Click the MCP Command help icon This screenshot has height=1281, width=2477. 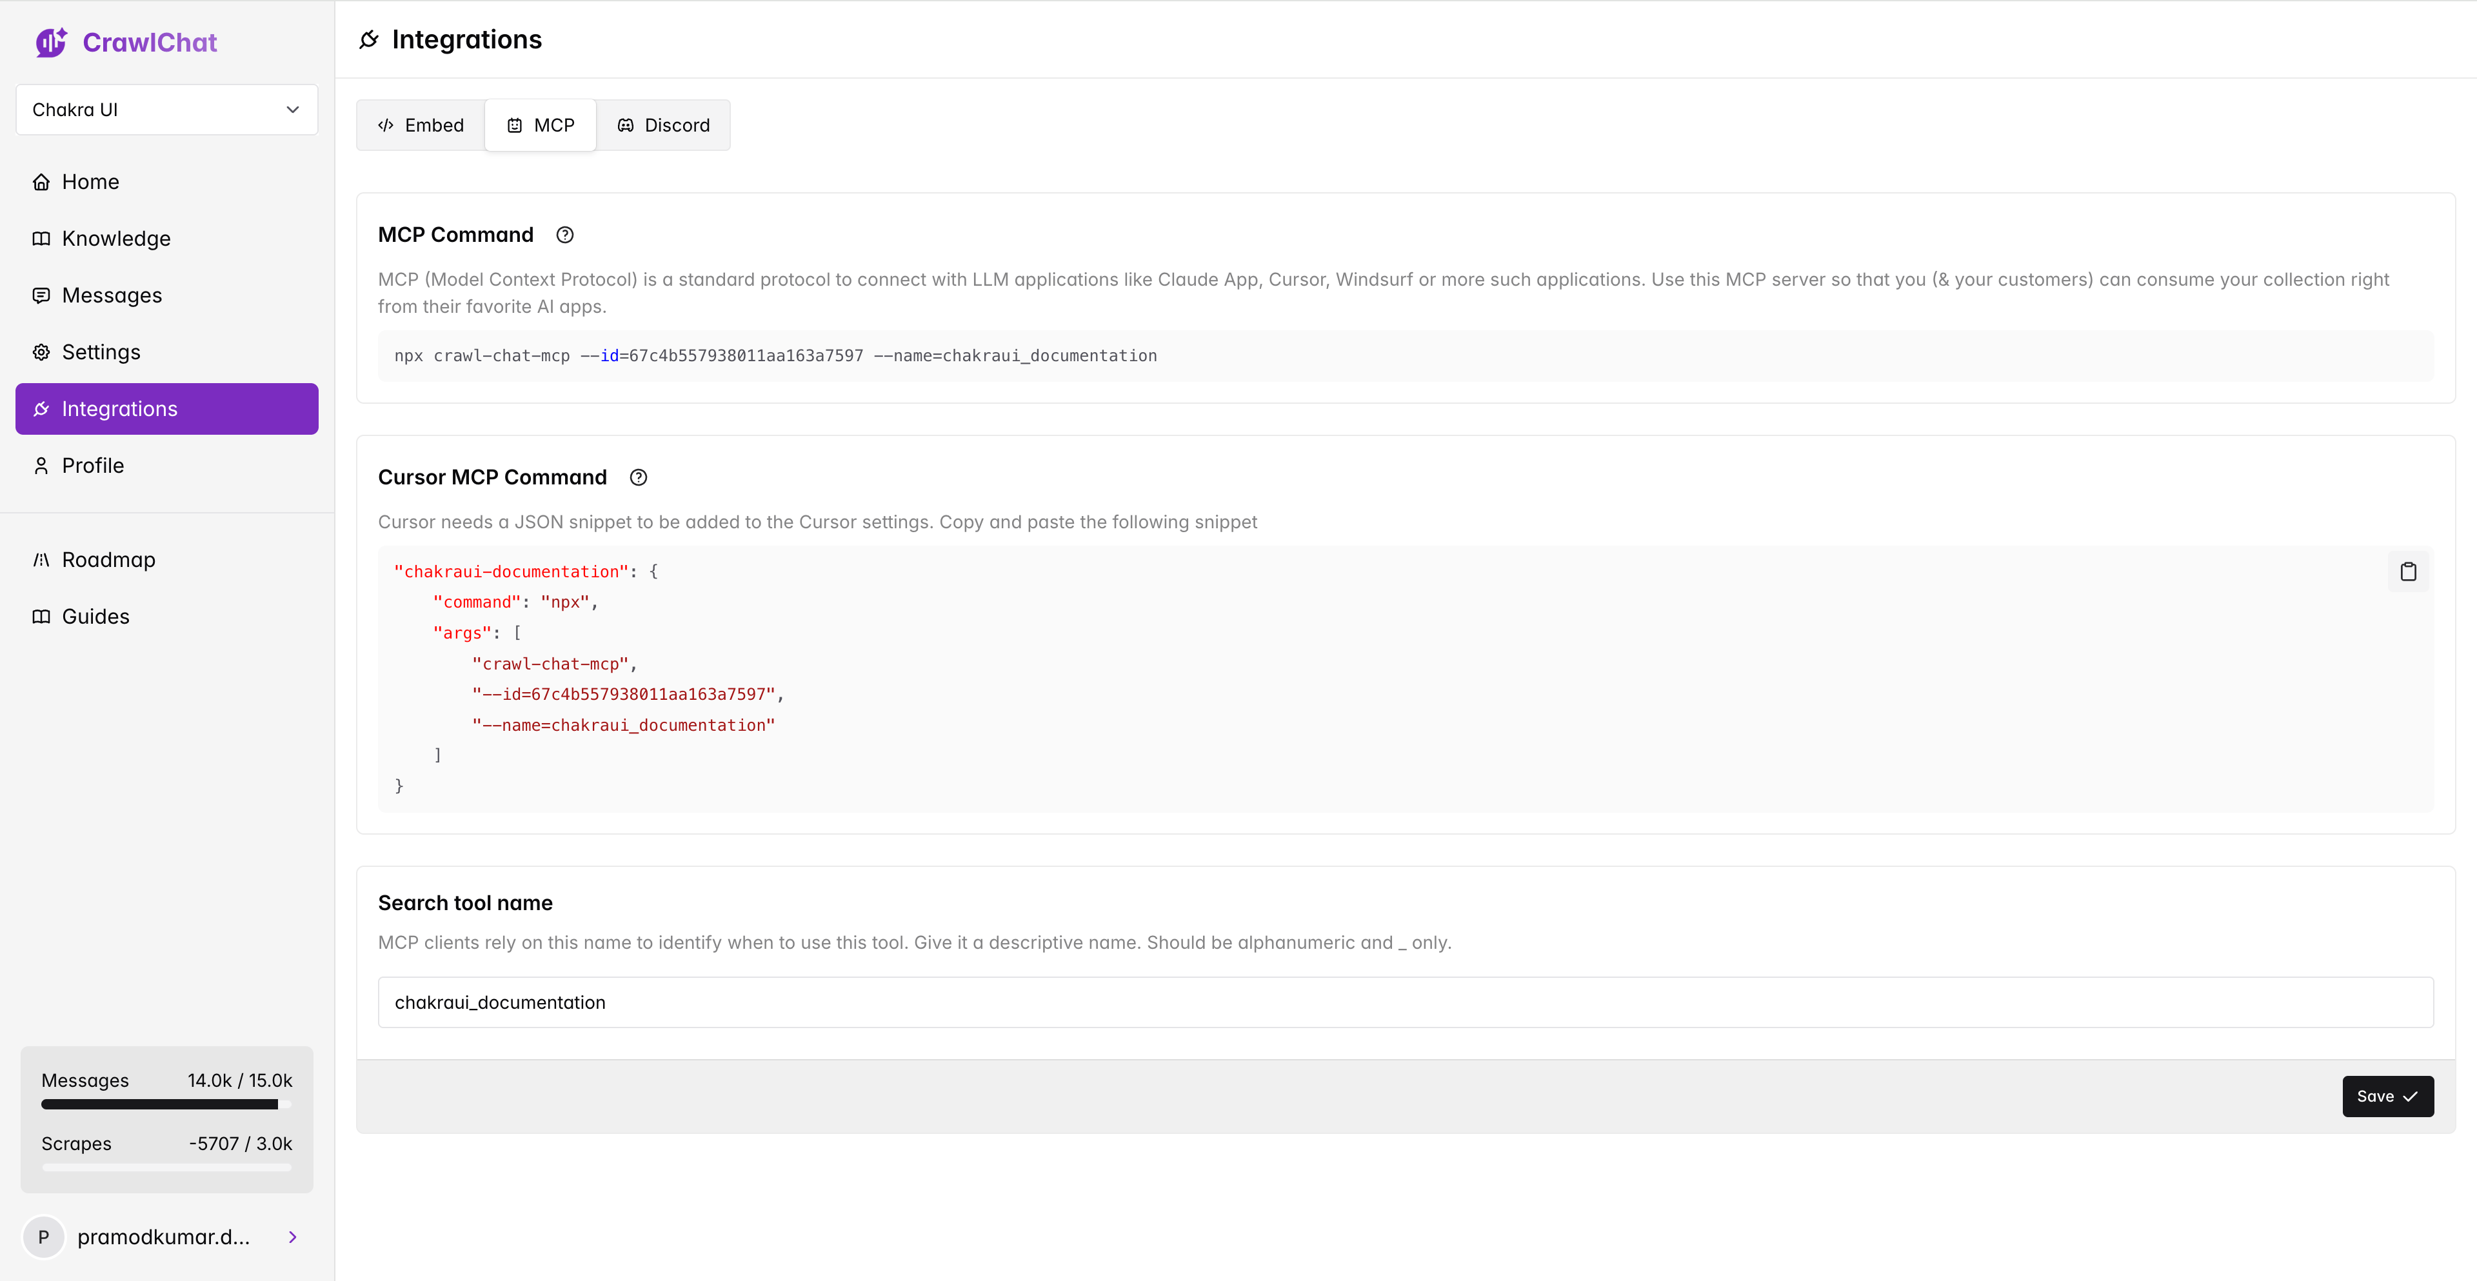pos(566,235)
